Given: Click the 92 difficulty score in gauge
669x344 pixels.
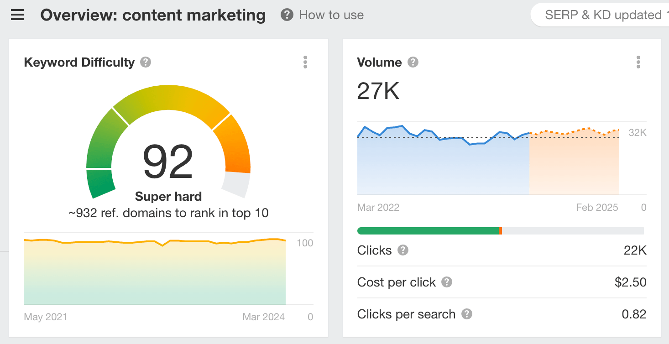Looking at the screenshot, I should click(x=168, y=162).
